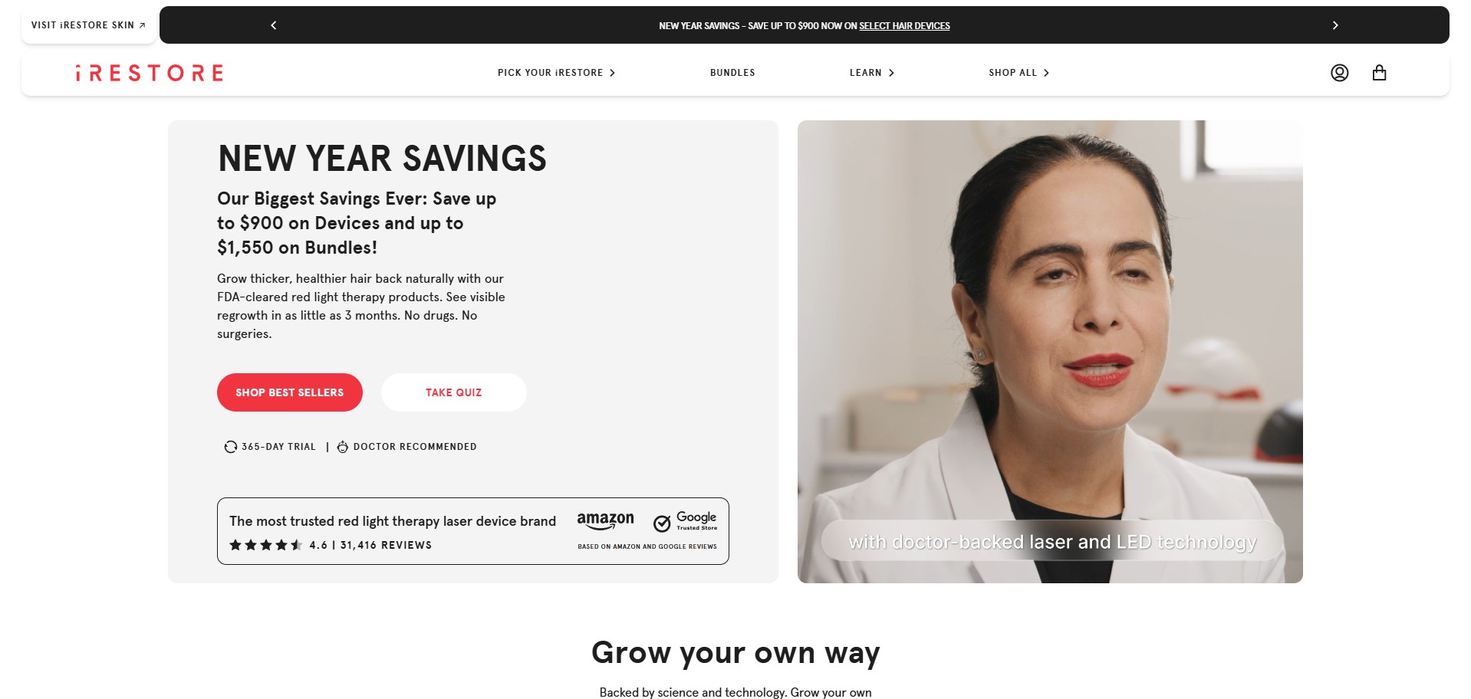Click the Shop Best Sellers button
This screenshot has width=1471, height=699.
(x=290, y=392)
